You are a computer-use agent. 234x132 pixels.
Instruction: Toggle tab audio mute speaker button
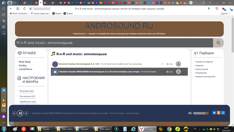[10, 3]
